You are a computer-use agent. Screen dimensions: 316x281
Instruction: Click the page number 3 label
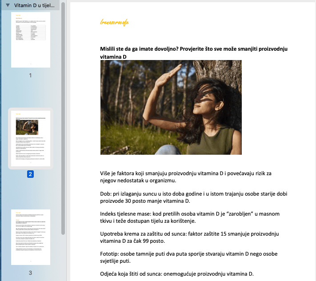(x=30, y=273)
